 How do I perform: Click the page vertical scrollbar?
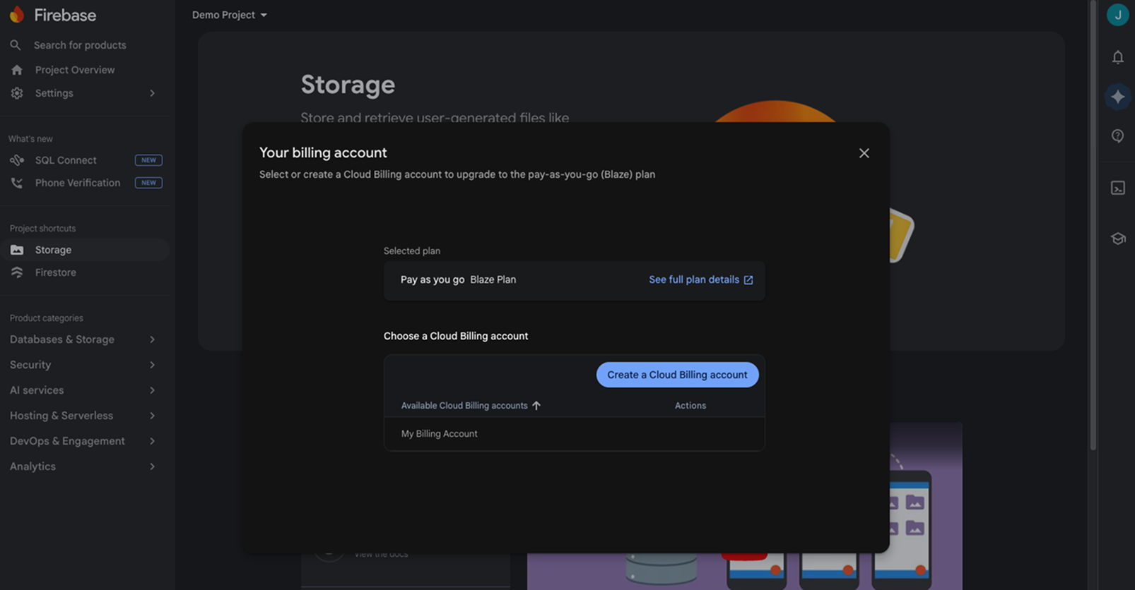[1093, 226]
